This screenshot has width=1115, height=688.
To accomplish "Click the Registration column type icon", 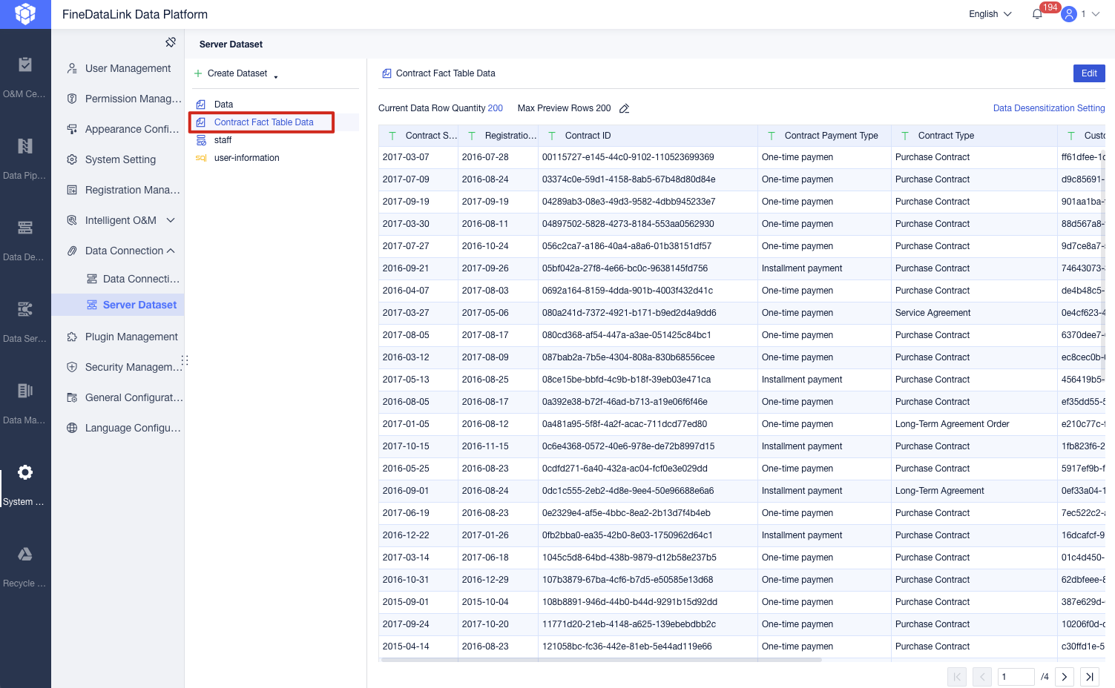I will (x=472, y=136).
